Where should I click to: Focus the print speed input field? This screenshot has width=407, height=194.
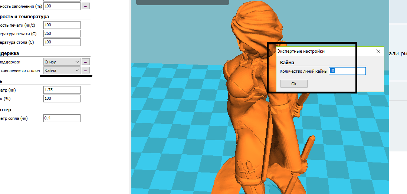coord(62,25)
